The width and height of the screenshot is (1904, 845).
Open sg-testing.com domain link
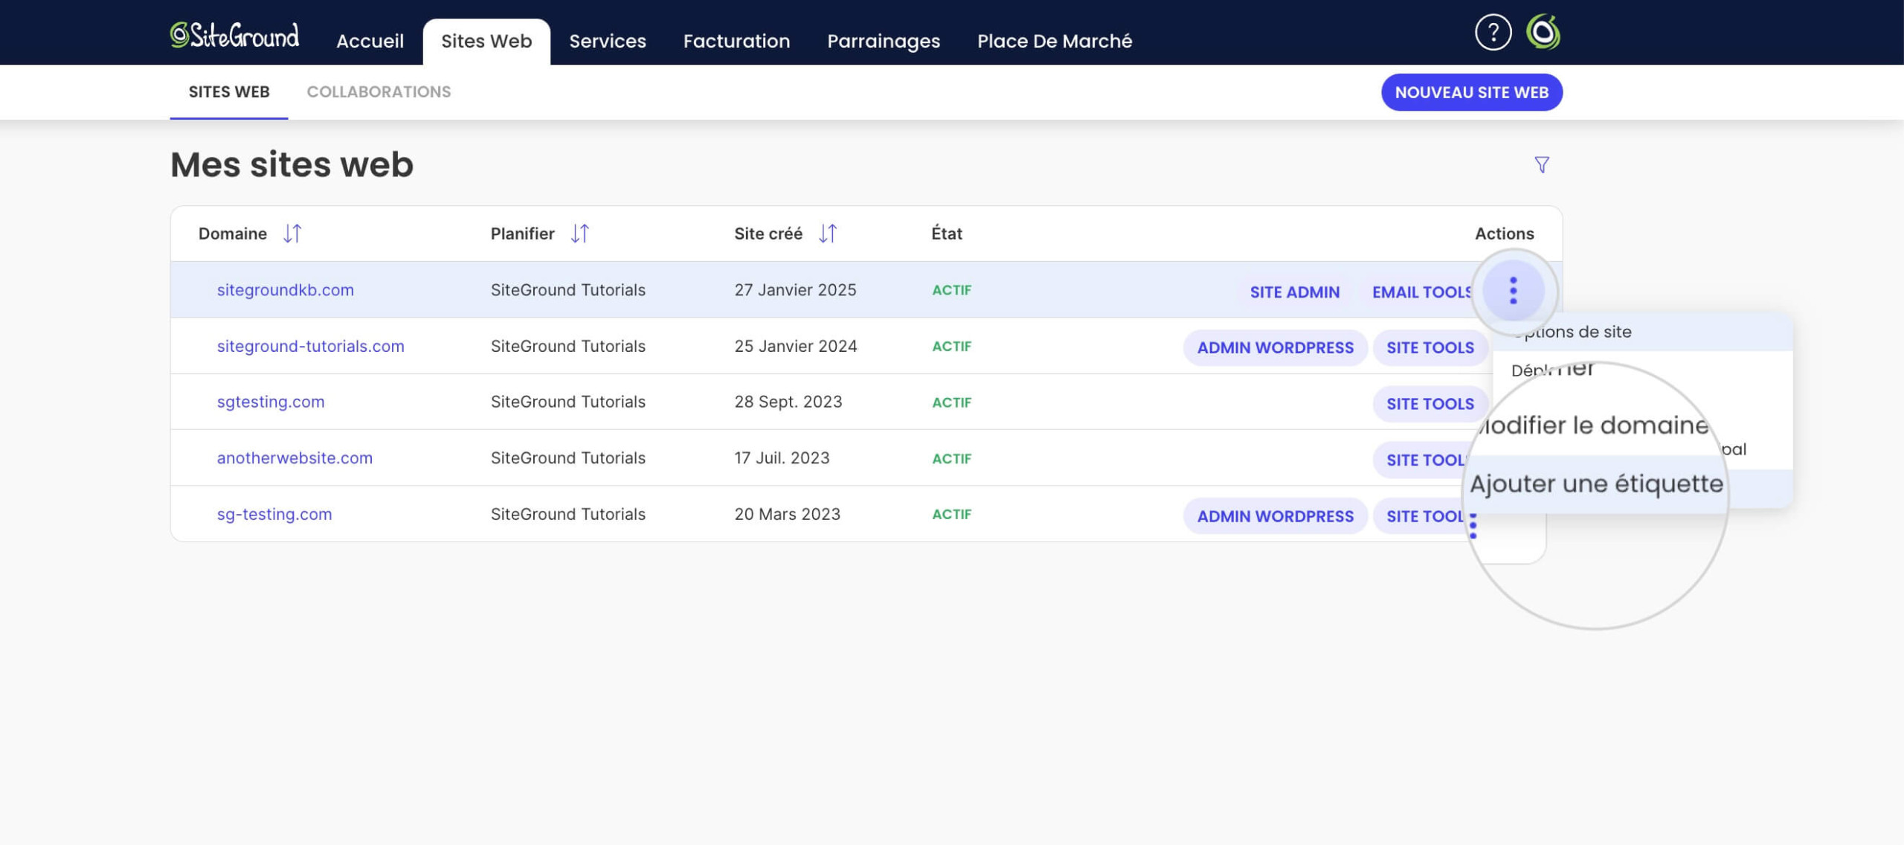coord(274,514)
